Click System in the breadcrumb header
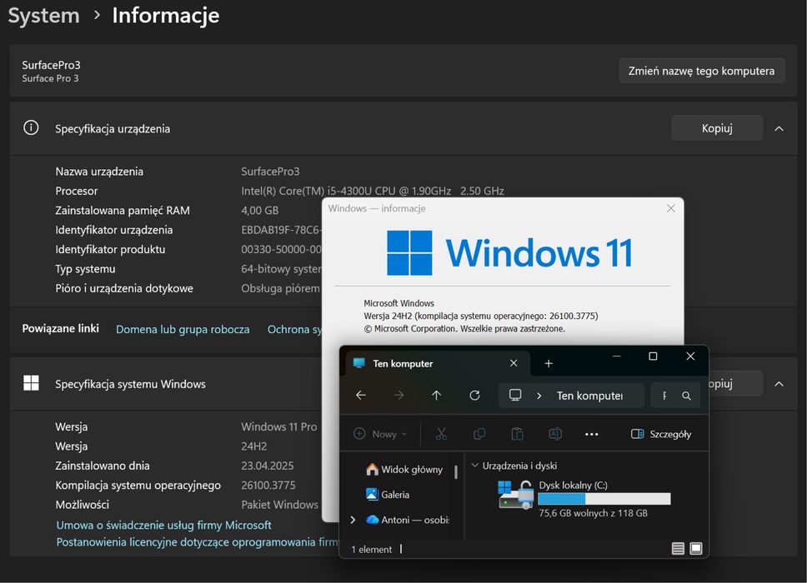The image size is (807, 583). coord(43,15)
